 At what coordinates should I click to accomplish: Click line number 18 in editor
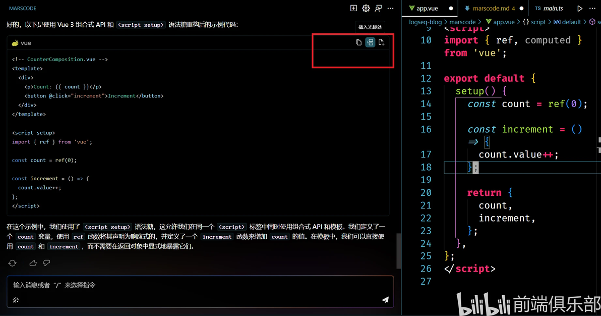(x=426, y=168)
